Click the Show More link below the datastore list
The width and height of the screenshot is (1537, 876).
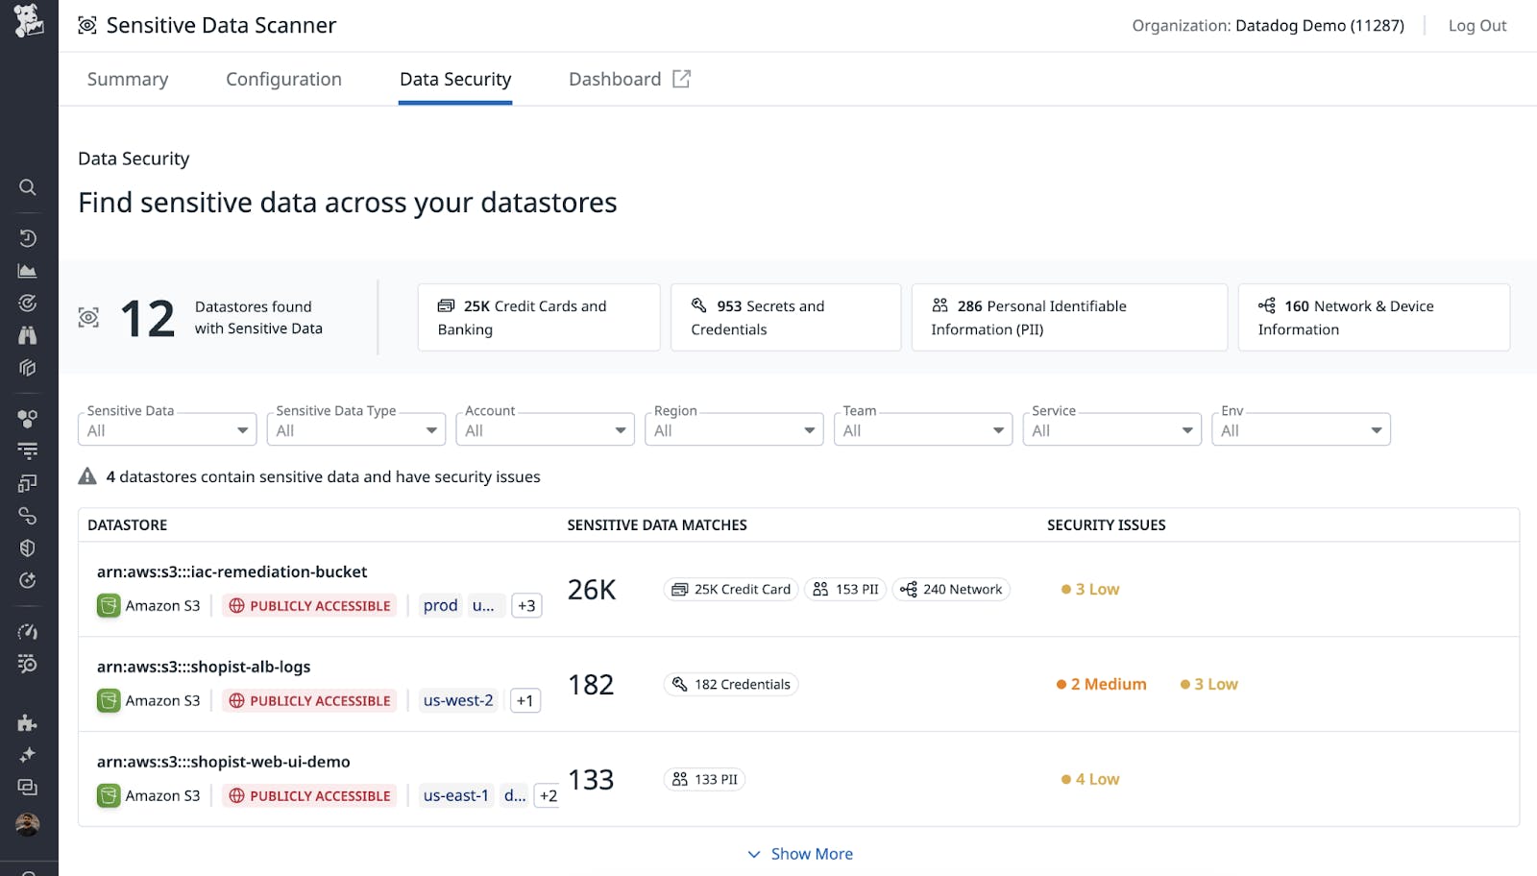click(x=812, y=853)
